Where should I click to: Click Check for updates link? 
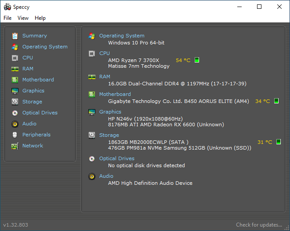259,225
